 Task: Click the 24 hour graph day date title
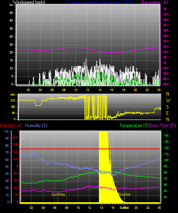click(99, 2)
